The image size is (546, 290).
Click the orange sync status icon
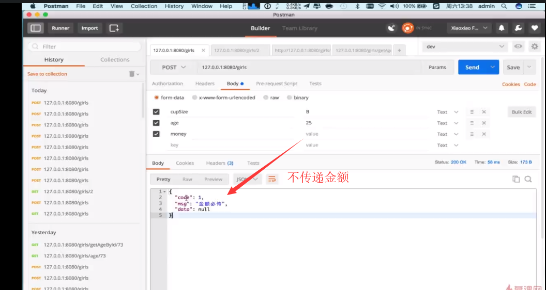point(407,28)
